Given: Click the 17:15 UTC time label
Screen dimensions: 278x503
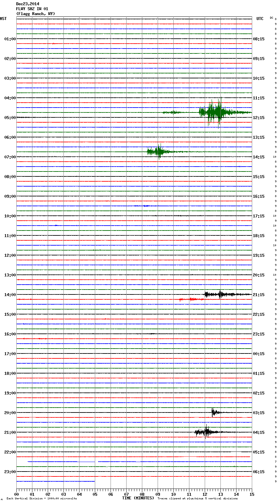Looking at the screenshot, I should (259, 216).
